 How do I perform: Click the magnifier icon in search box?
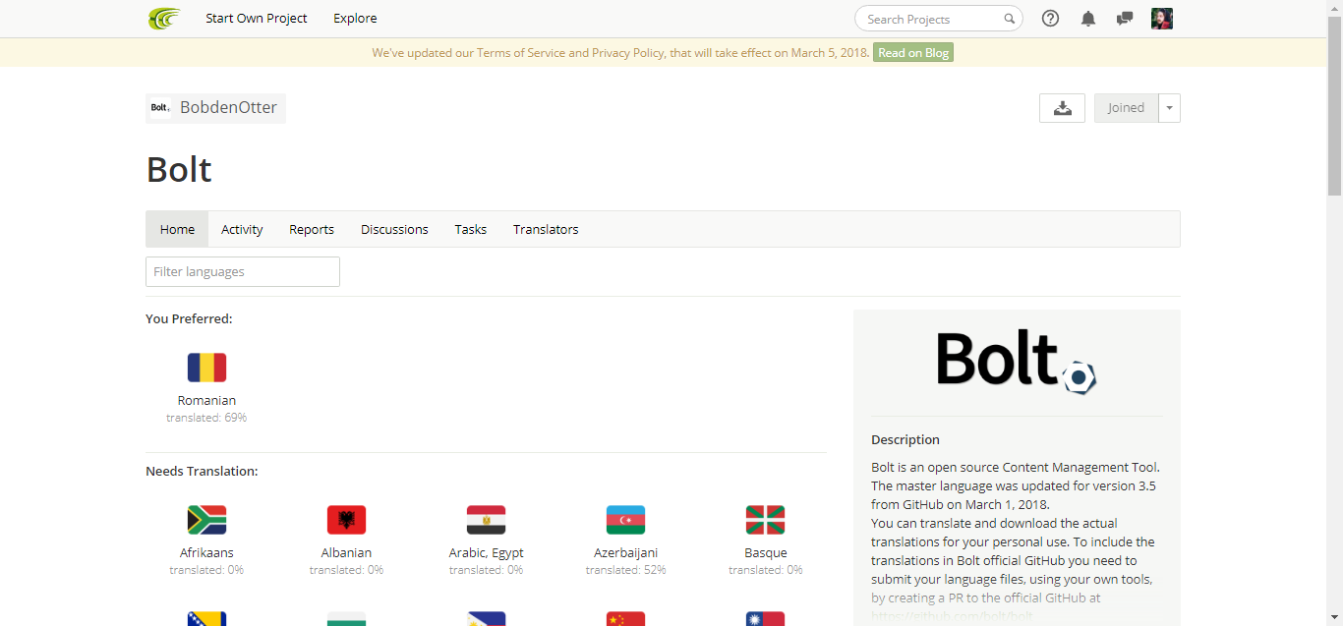point(1009,19)
